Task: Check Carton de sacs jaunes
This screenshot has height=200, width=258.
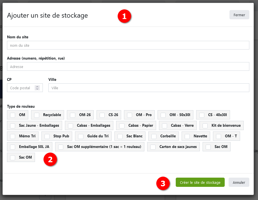Action: [x=153, y=147]
